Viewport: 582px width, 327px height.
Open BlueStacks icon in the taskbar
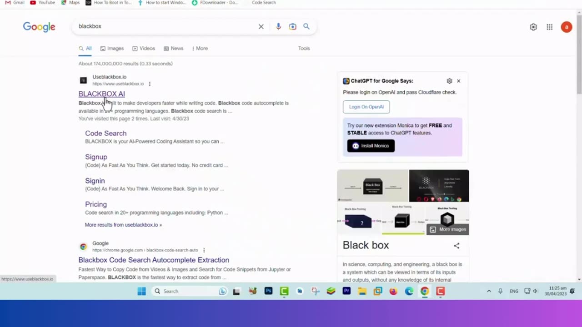(331, 291)
